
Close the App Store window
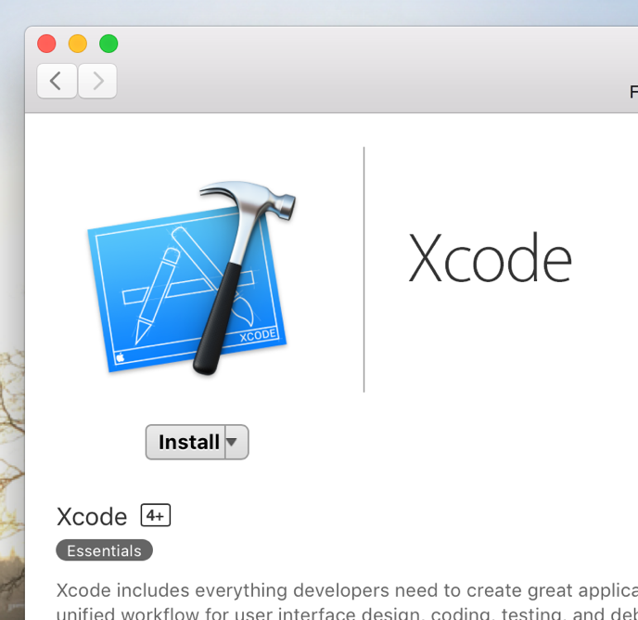pos(46,44)
